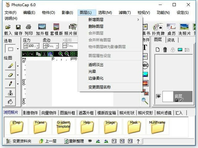Adjust the 压力 pressure spinner arrows
198x148 pixels.
[26, 46]
